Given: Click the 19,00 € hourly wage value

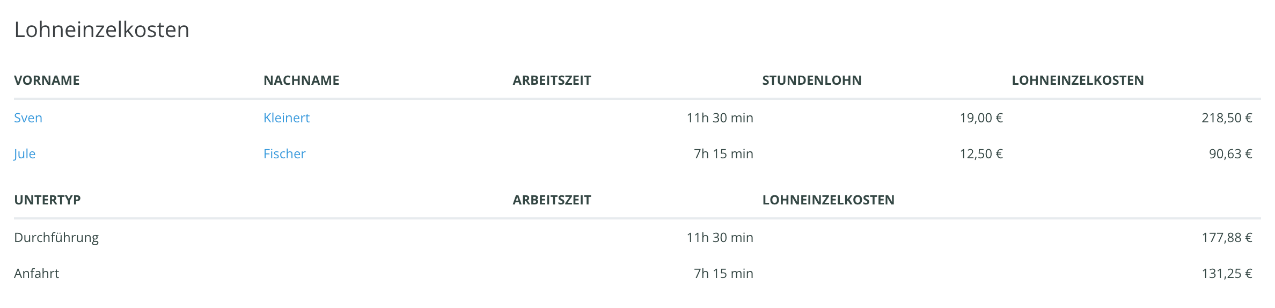Looking at the screenshot, I should point(981,118).
